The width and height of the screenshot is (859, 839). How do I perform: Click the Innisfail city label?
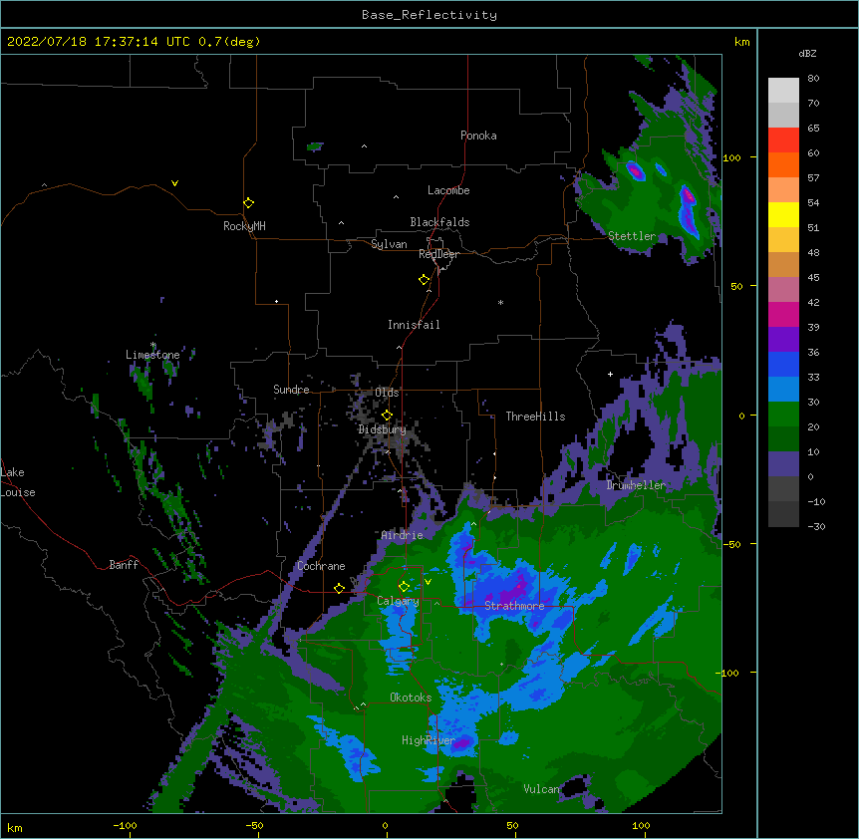[414, 325]
